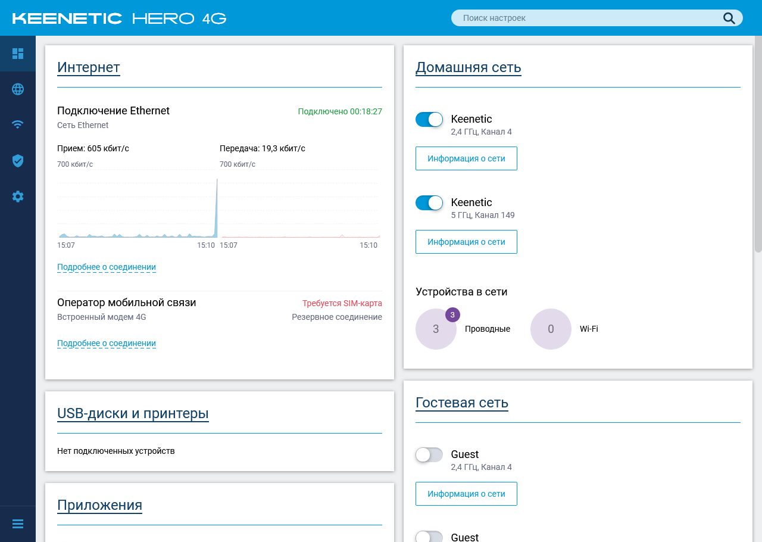Click the Keenetic Hero 4G logo

point(119,18)
